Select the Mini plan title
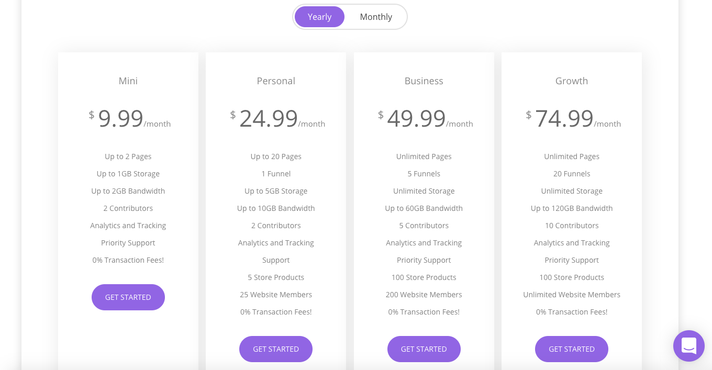Image resolution: width=712 pixels, height=370 pixels. [x=128, y=81]
